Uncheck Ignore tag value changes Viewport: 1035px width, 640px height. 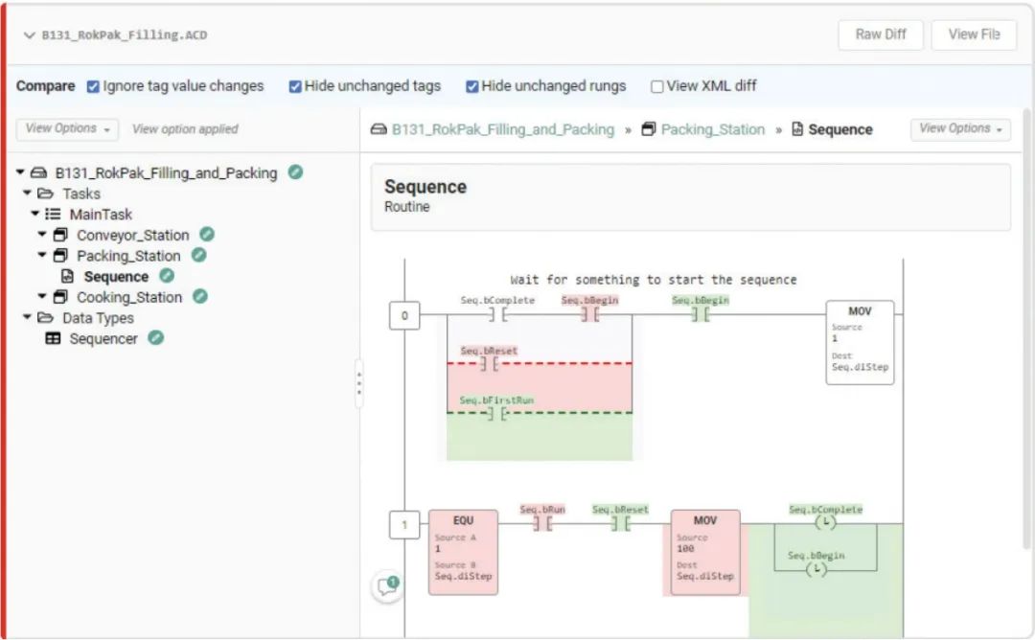click(x=93, y=86)
